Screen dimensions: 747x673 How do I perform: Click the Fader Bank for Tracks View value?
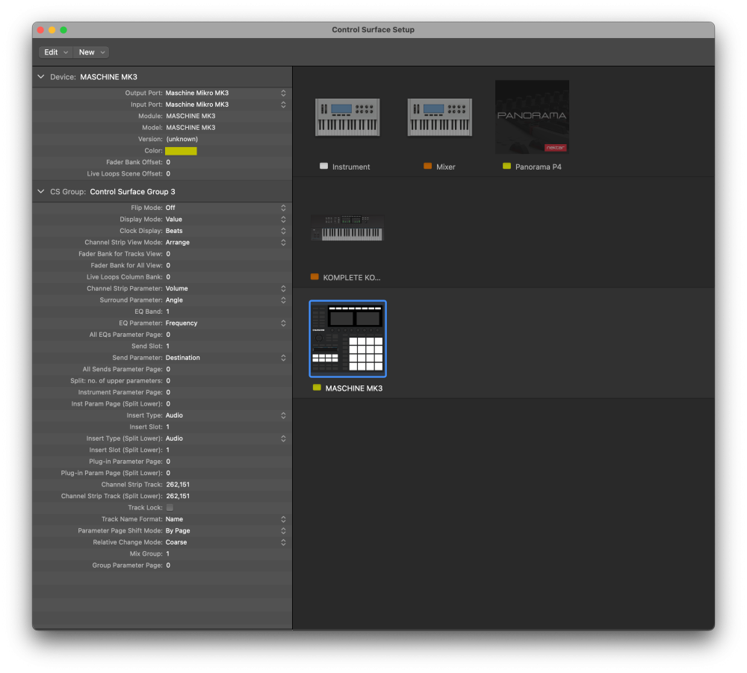168,254
